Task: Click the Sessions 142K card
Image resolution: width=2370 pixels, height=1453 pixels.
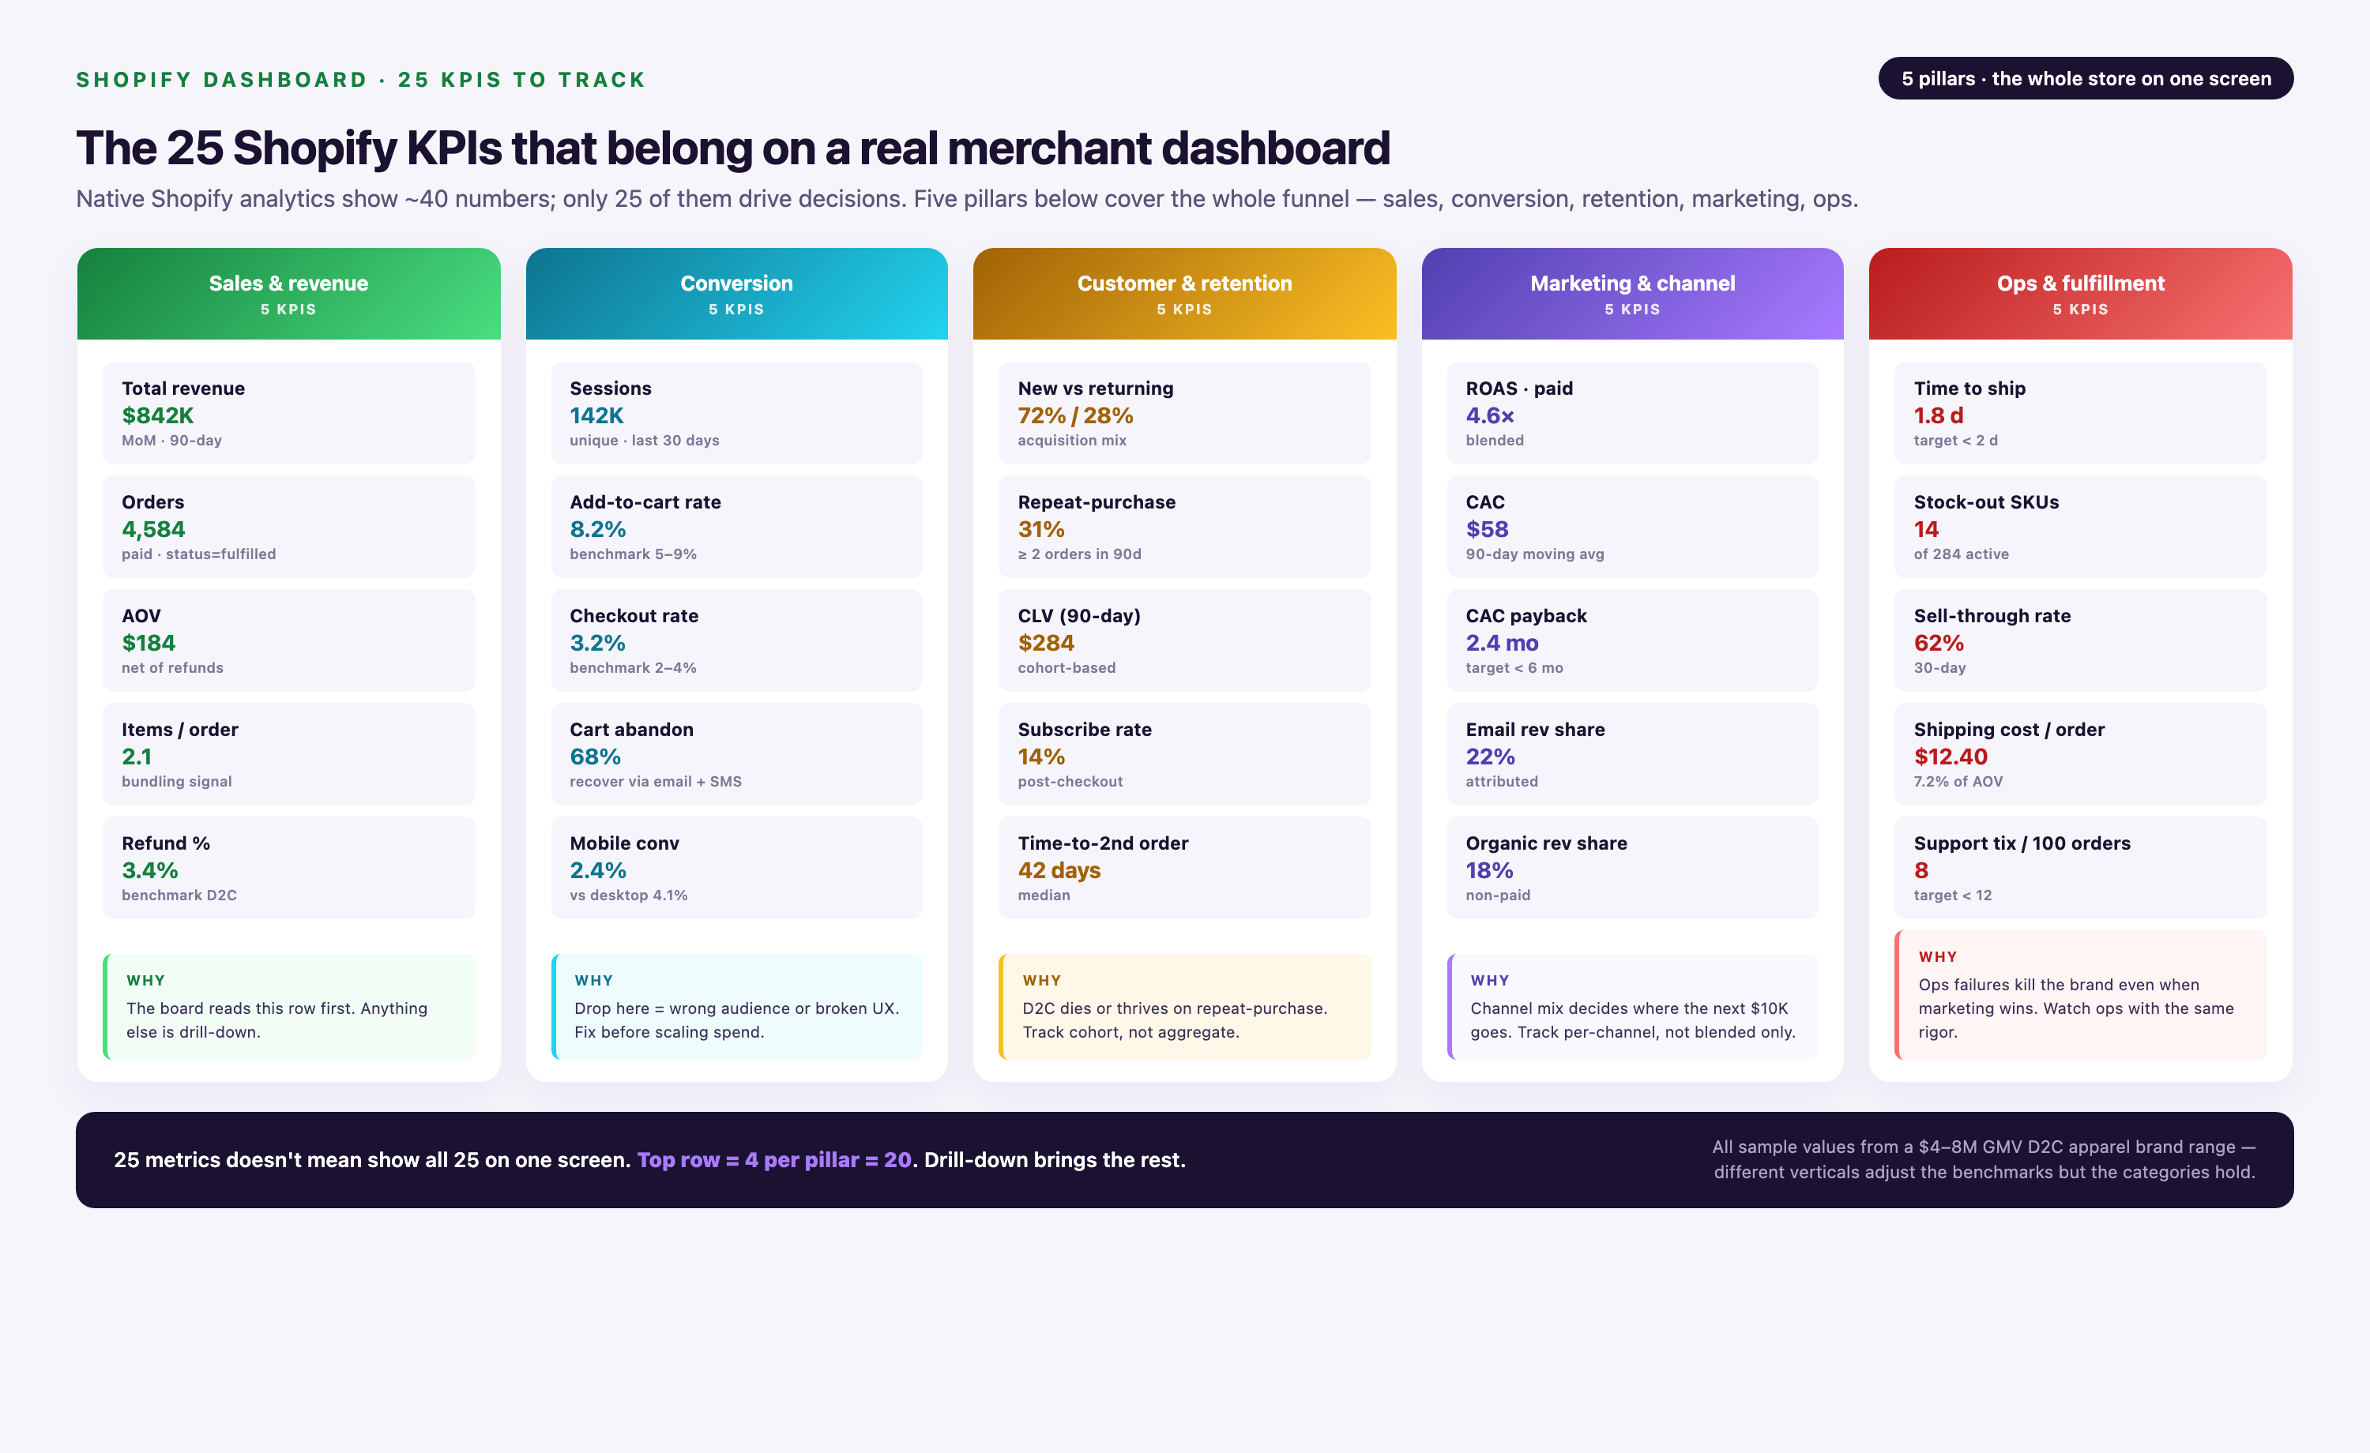Action: pyautogui.click(x=737, y=412)
